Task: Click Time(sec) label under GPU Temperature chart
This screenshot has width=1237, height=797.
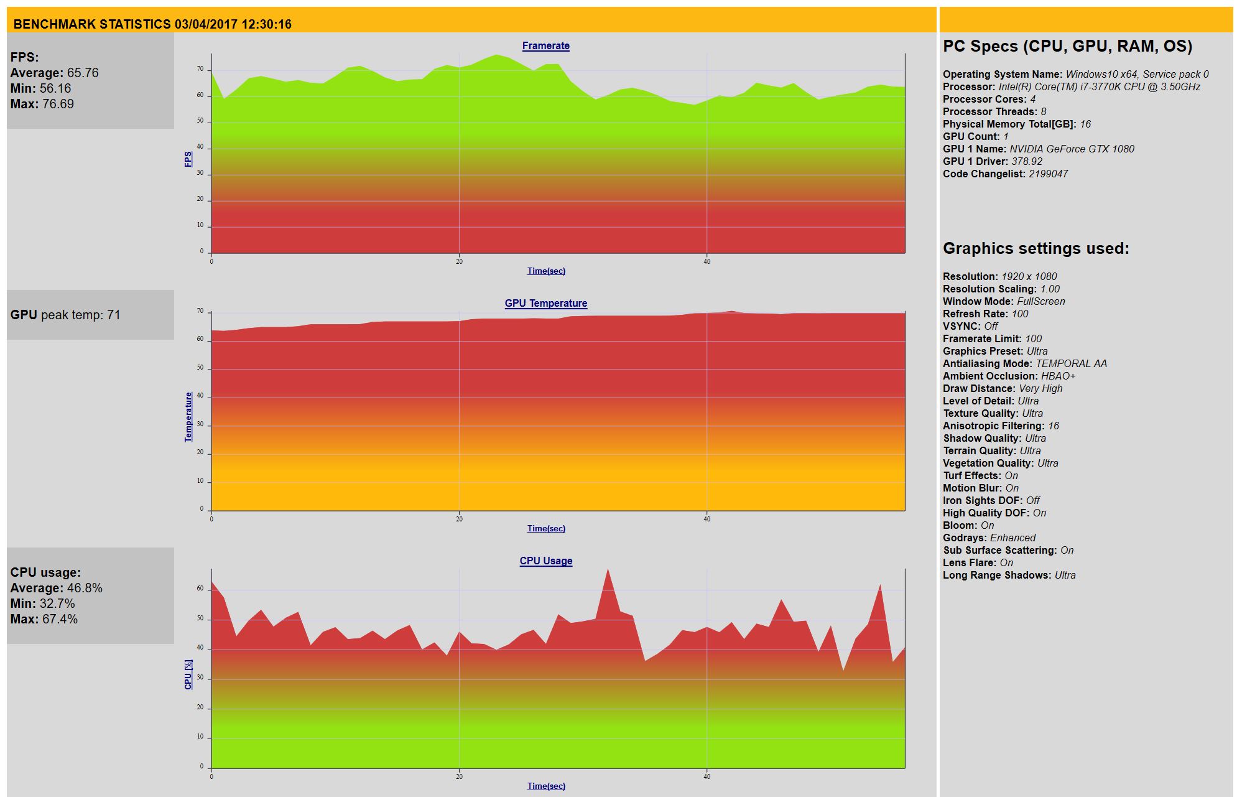Action: (546, 528)
